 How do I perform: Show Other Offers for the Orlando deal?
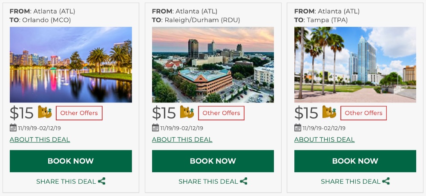[x=79, y=113]
